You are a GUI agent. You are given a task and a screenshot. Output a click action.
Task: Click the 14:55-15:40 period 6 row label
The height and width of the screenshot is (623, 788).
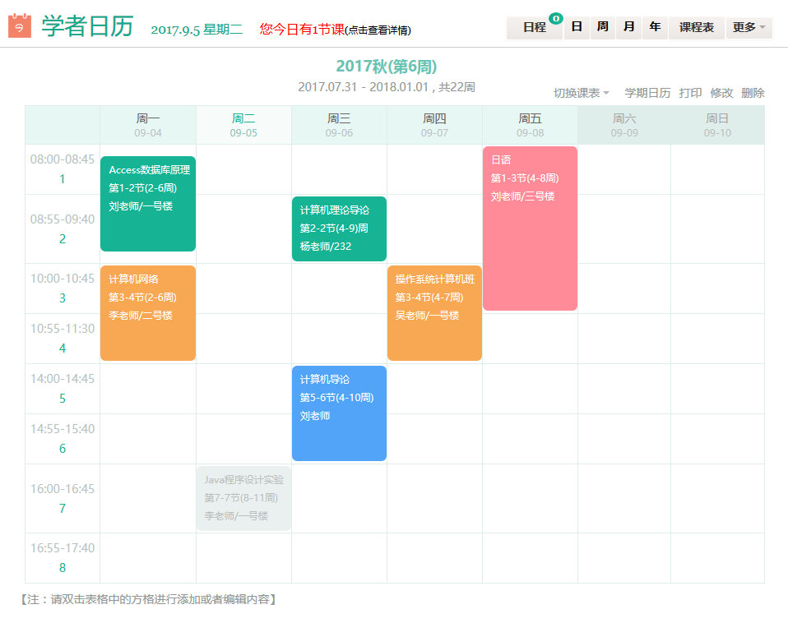point(63,439)
